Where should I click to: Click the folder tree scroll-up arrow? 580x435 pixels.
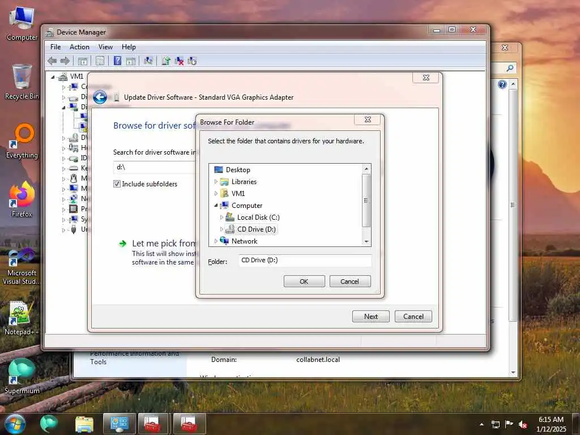366,169
